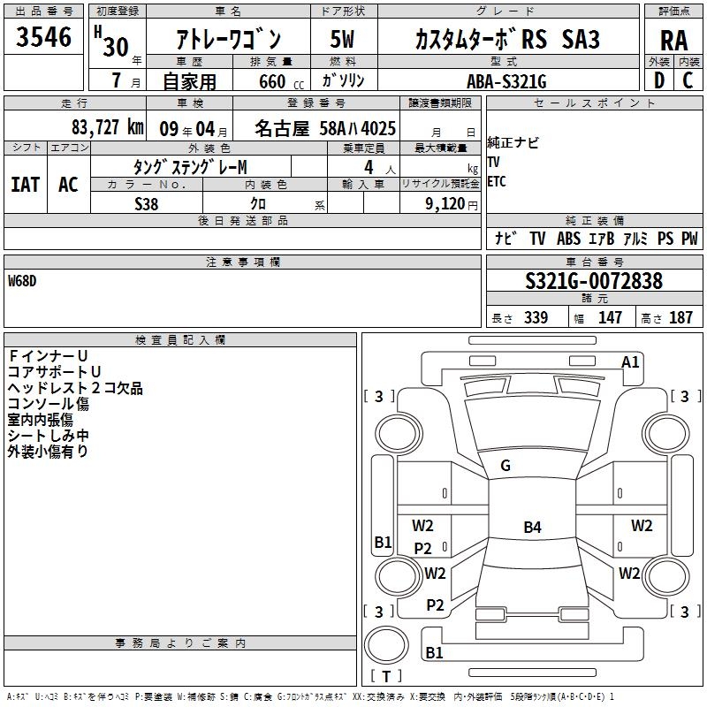This screenshot has height=707, width=707.
Task: Click the inspector note FインナーU
Action: coord(48,356)
